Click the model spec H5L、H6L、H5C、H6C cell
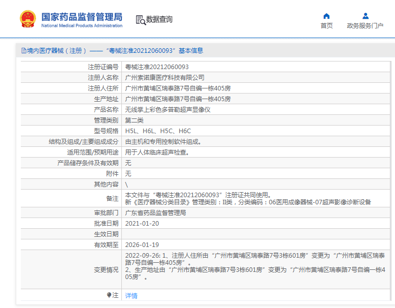Viewport: 395px width, 308px height. coord(158,131)
